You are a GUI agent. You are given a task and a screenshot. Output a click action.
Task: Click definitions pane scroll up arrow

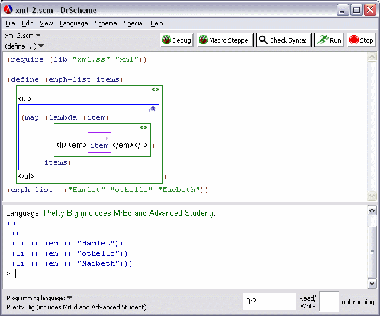coord(372,57)
